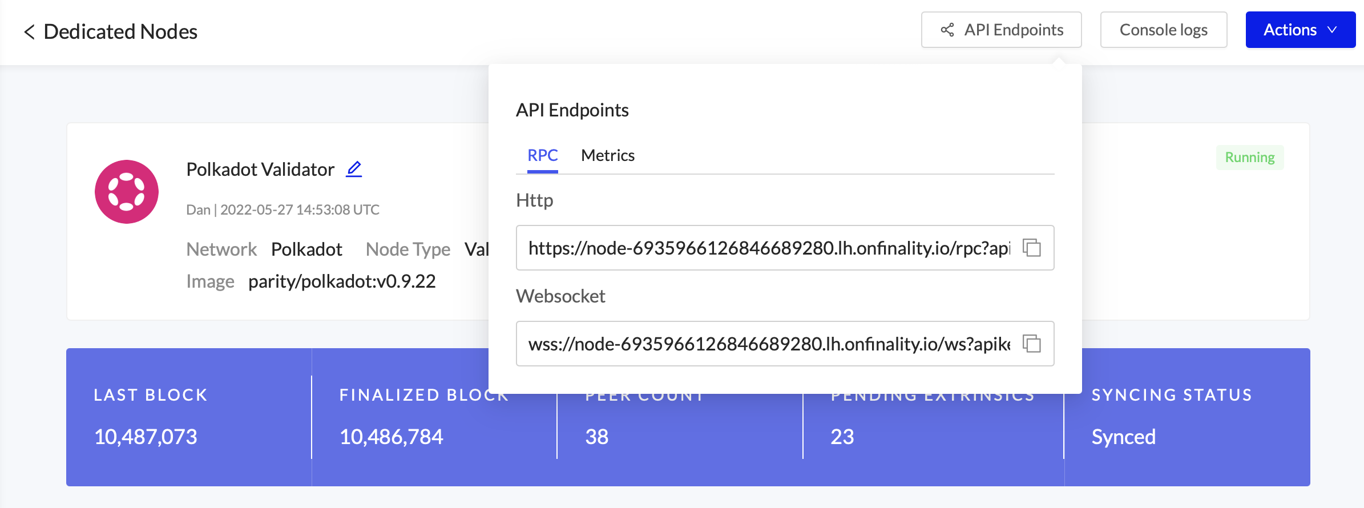Click the Http endpoint URL field
1364x508 pixels.
pyautogui.click(x=768, y=248)
